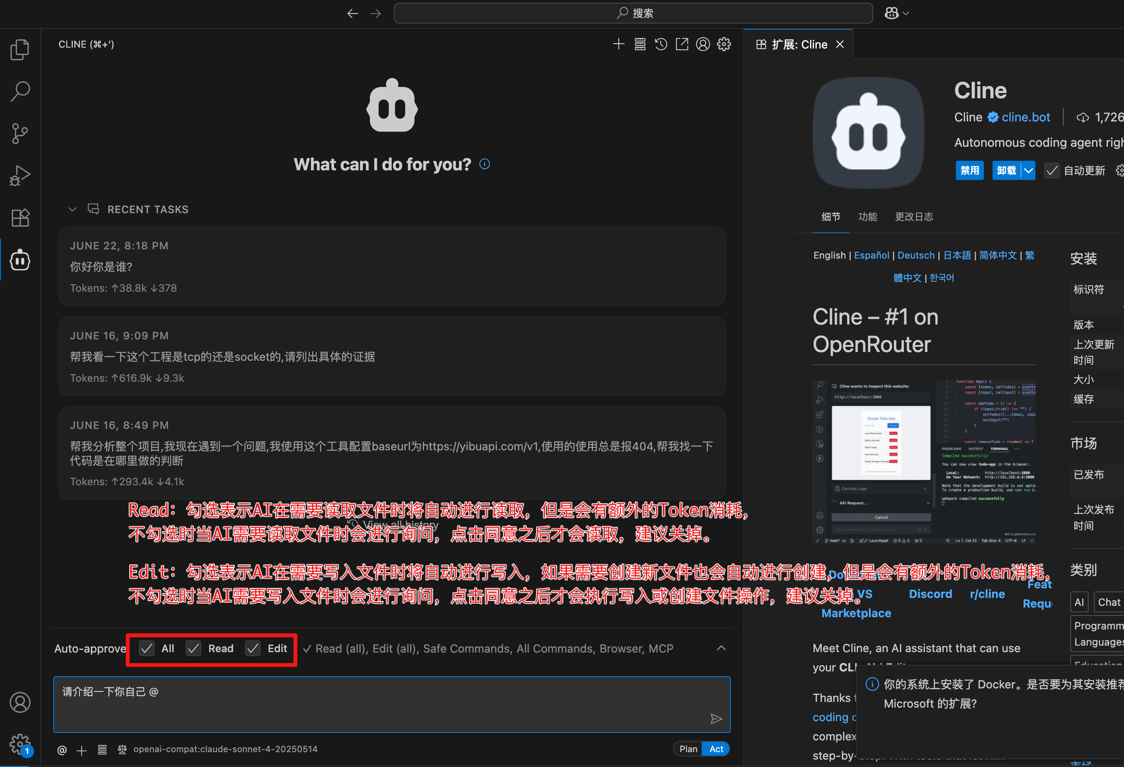1124x767 pixels.
Task: Start a new Cline task with plus icon
Action: pyautogui.click(x=619, y=44)
